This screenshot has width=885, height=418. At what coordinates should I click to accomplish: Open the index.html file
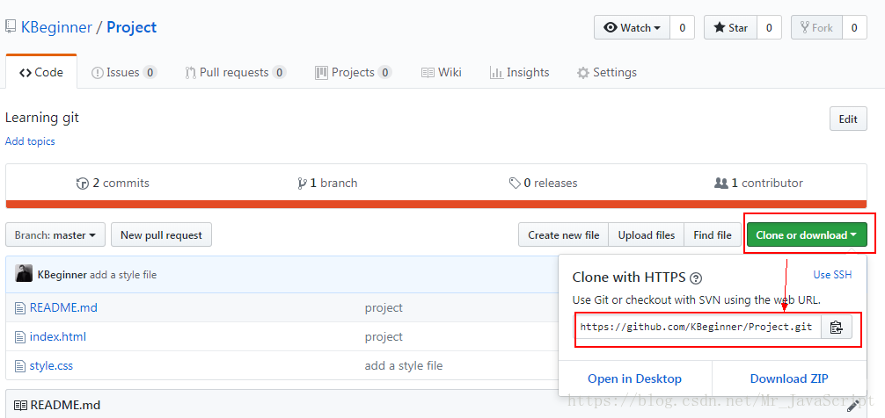pos(57,337)
